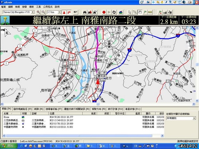
Task: Select the 中國產物保險 waypoint row
Action: point(84,127)
